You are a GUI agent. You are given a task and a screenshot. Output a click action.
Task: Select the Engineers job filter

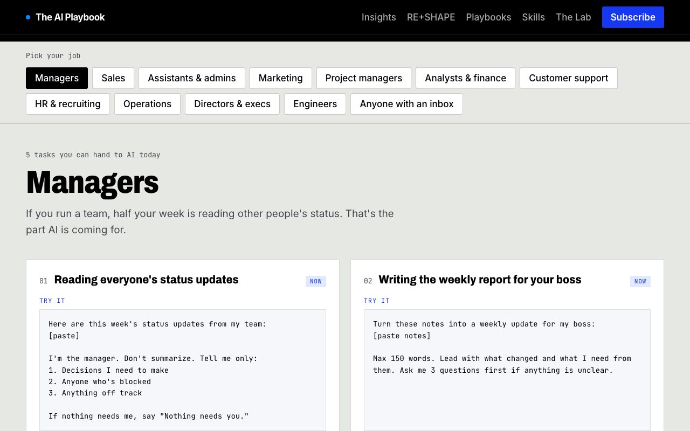(315, 104)
